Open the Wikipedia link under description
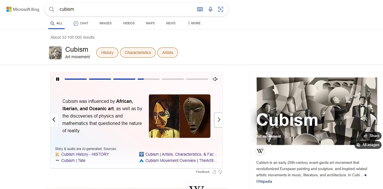Screen dimensions: 383x189 point(264,181)
